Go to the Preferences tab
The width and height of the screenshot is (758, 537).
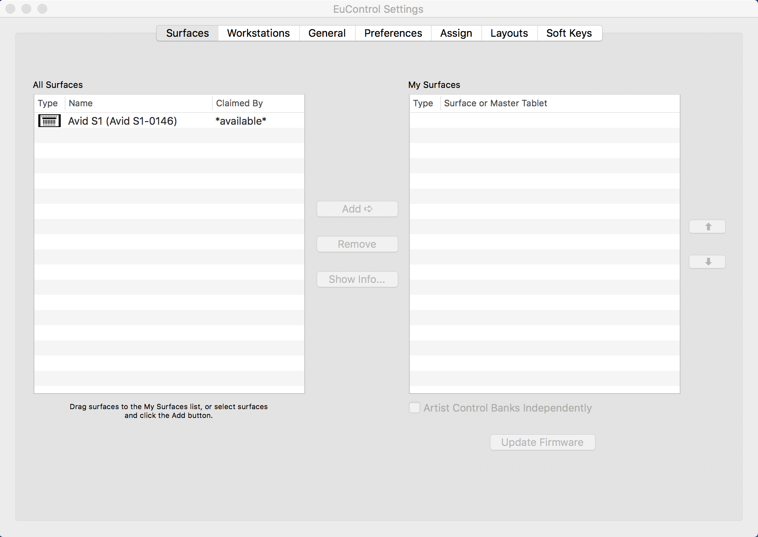pyautogui.click(x=393, y=33)
